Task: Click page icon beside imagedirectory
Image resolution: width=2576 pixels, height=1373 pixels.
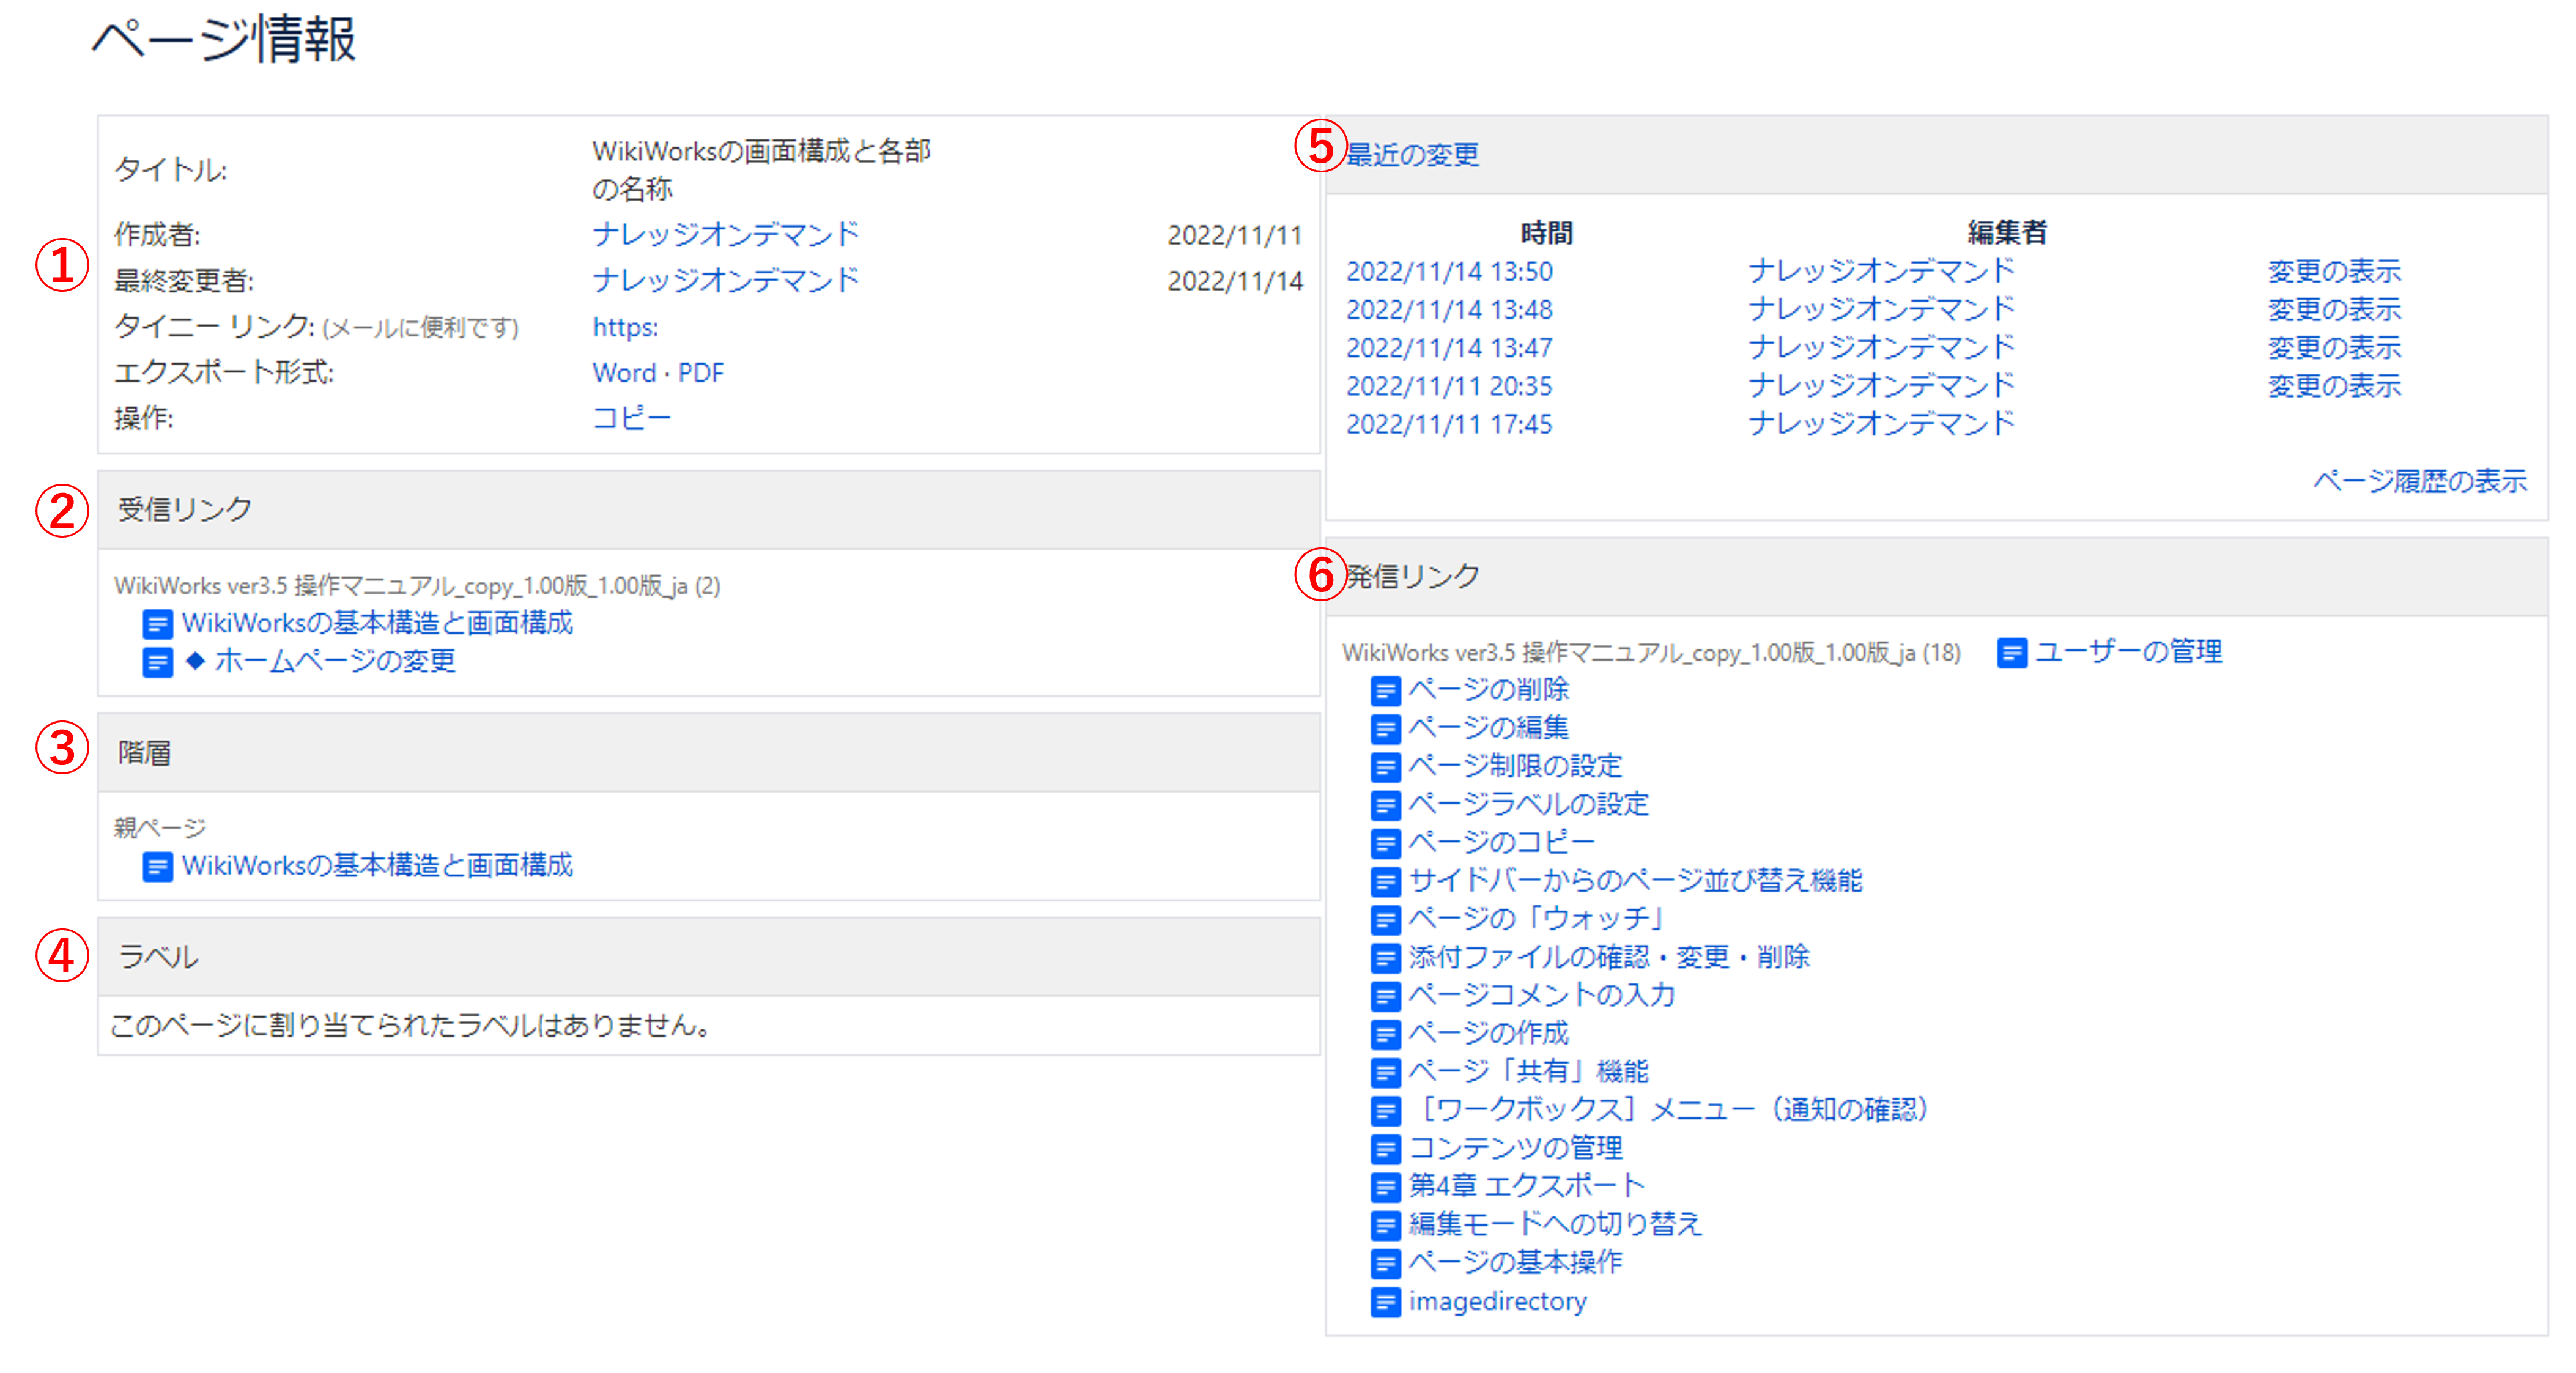Action: tap(1385, 1302)
